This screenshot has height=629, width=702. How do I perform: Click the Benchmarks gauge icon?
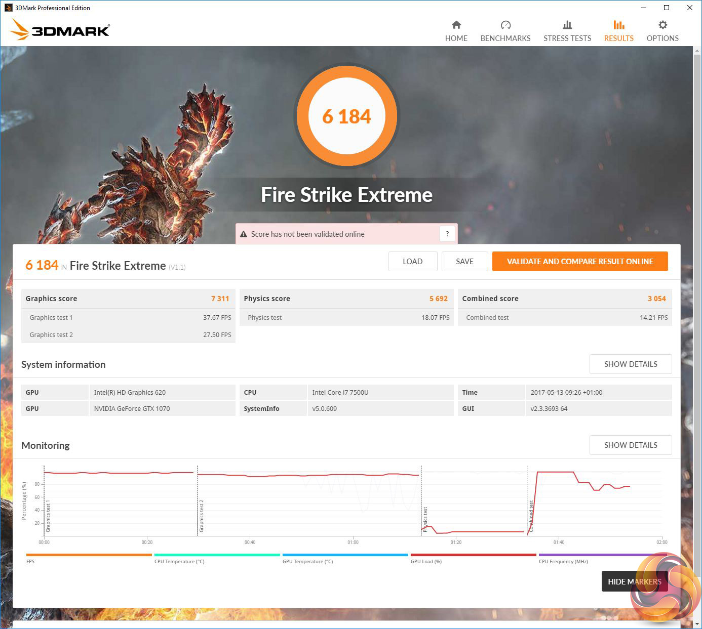(505, 25)
